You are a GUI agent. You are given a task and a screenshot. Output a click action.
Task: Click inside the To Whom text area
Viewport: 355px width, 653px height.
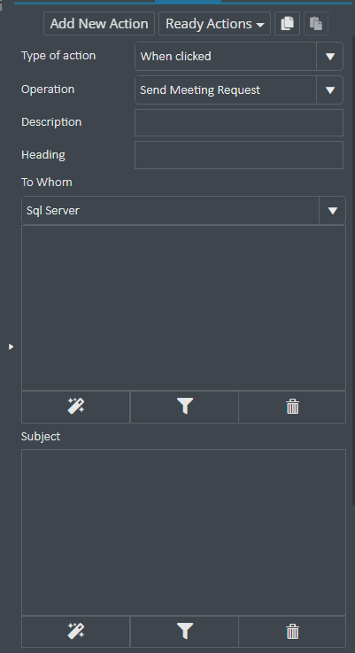(x=183, y=307)
